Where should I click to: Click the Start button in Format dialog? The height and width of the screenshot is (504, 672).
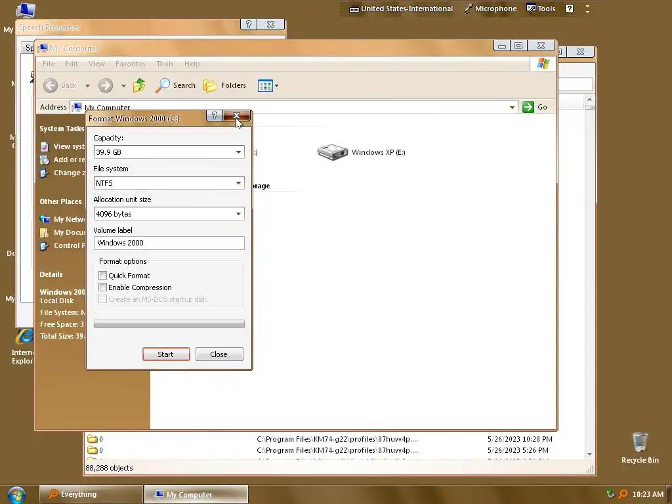166,354
